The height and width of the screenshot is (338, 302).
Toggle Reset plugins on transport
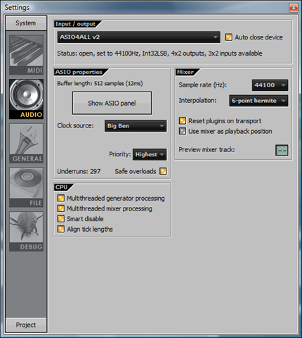click(183, 121)
